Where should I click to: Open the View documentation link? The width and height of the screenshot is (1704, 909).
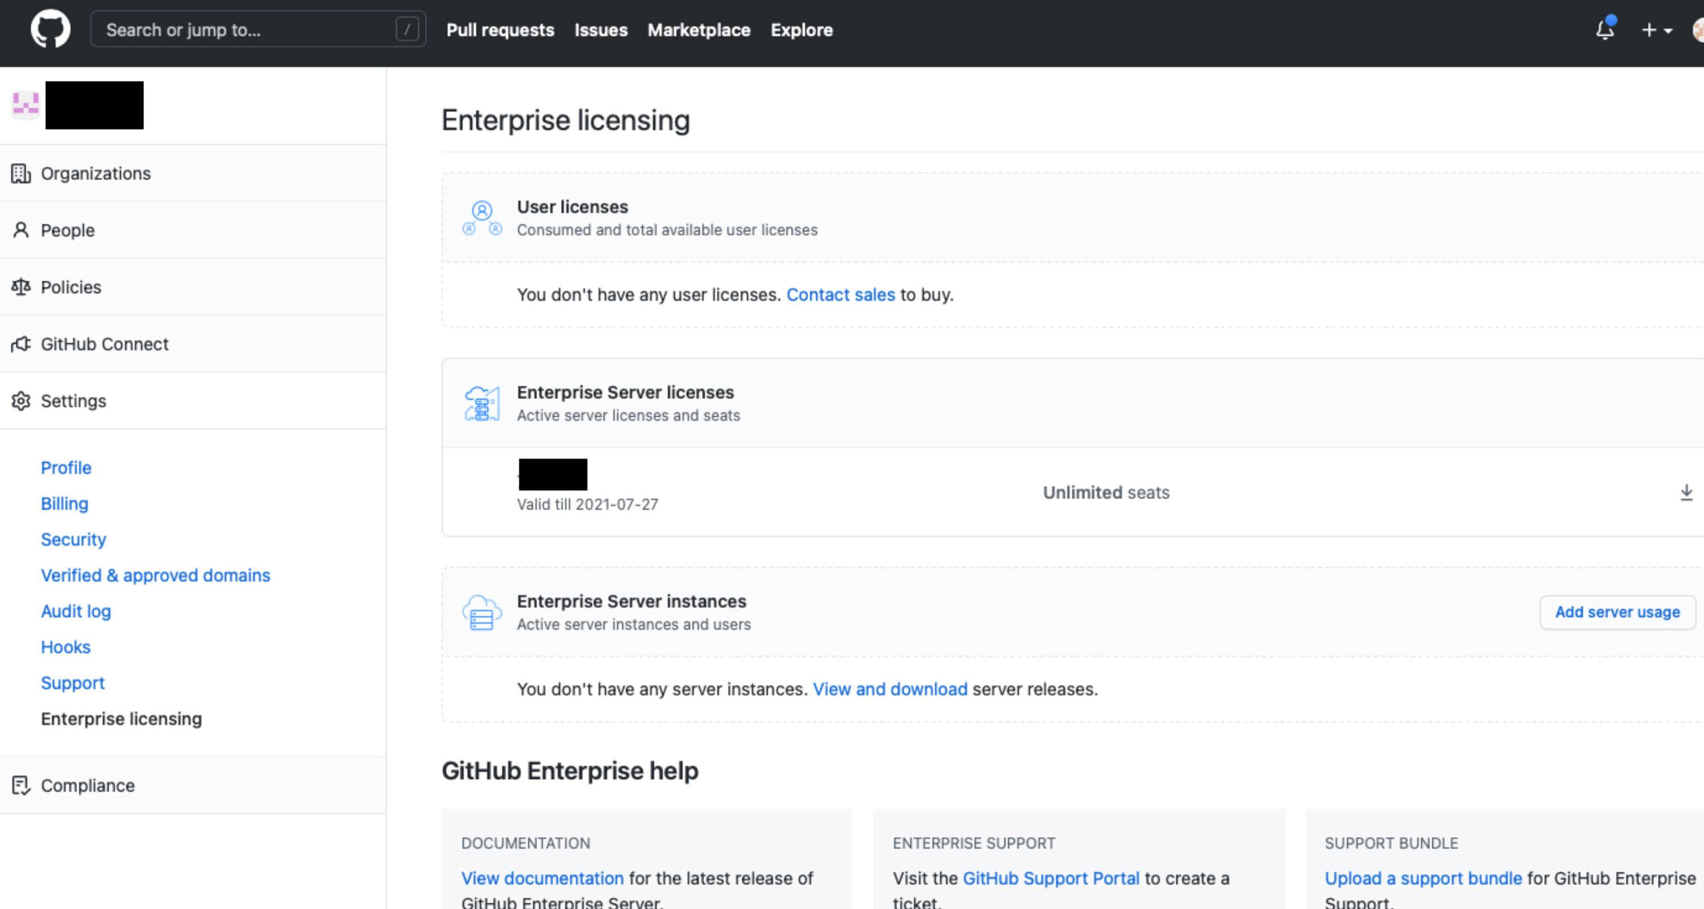tap(543, 878)
